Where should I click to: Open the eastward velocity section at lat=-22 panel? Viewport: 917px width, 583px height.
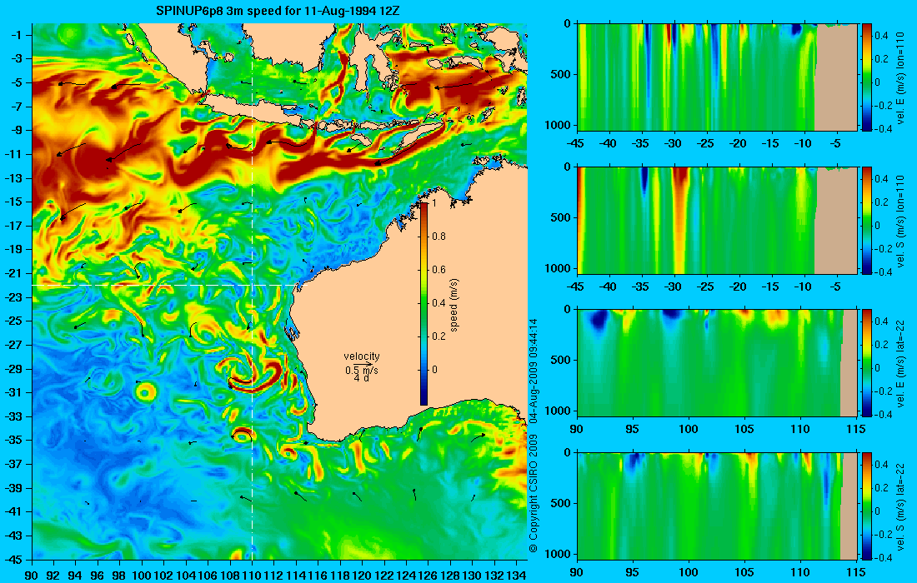(x=718, y=363)
